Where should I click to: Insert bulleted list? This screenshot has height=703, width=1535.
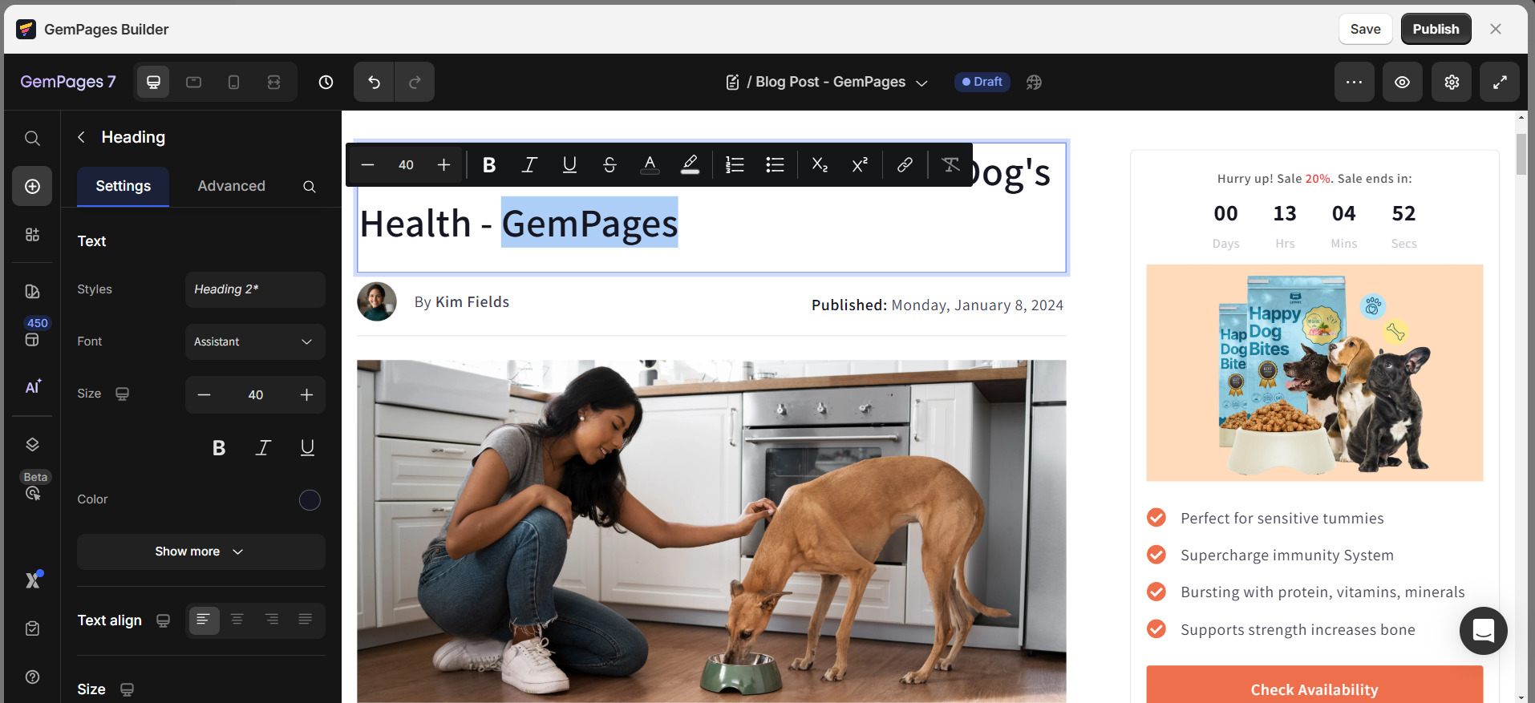tap(775, 165)
